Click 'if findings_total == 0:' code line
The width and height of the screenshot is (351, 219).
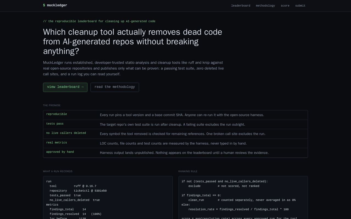(x=201, y=195)
